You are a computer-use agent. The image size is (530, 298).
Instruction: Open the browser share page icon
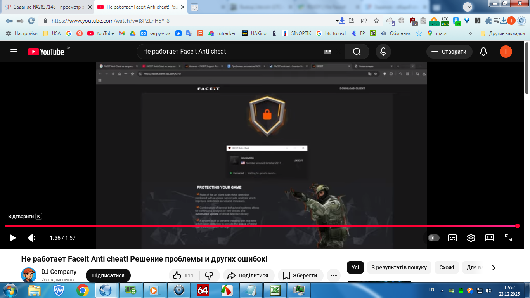coord(364,21)
